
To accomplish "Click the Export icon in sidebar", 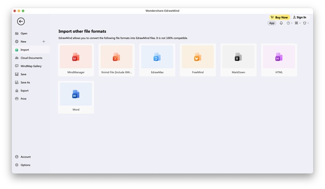I will tap(17, 91).
